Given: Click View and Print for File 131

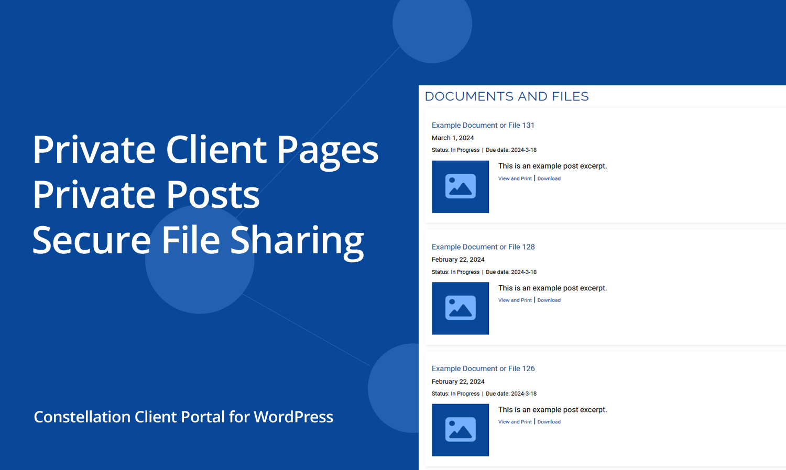Looking at the screenshot, I should click(515, 178).
